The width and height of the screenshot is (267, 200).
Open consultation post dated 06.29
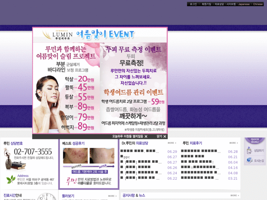[x=140, y=151]
